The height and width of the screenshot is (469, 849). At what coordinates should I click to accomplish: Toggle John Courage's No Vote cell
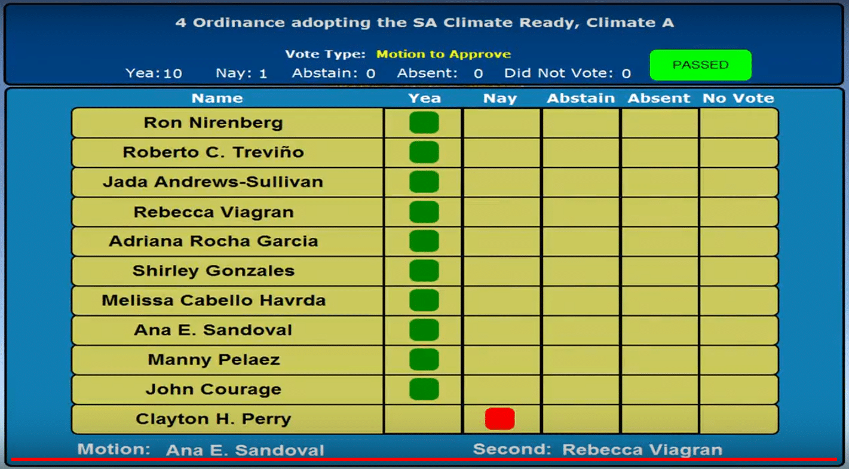click(x=738, y=389)
